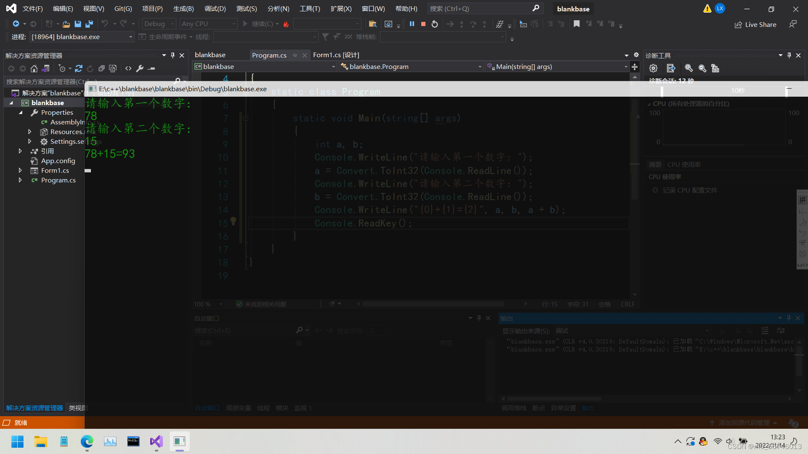The height and width of the screenshot is (454, 808).
Task: Open diagnostics settings gear icon
Action: [653, 68]
